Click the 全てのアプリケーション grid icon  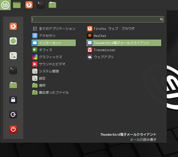pyautogui.click(x=35, y=29)
